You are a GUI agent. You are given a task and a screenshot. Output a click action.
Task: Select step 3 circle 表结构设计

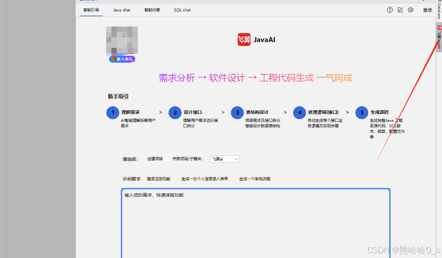click(237, 113)
